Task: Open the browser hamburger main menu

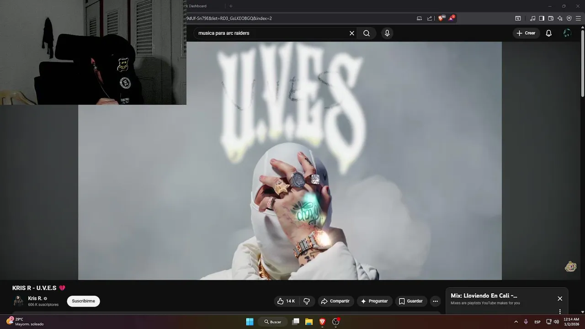Action: point(578,18)
